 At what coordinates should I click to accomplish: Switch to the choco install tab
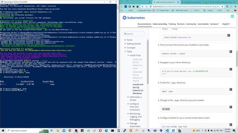[x=165, y=29]
